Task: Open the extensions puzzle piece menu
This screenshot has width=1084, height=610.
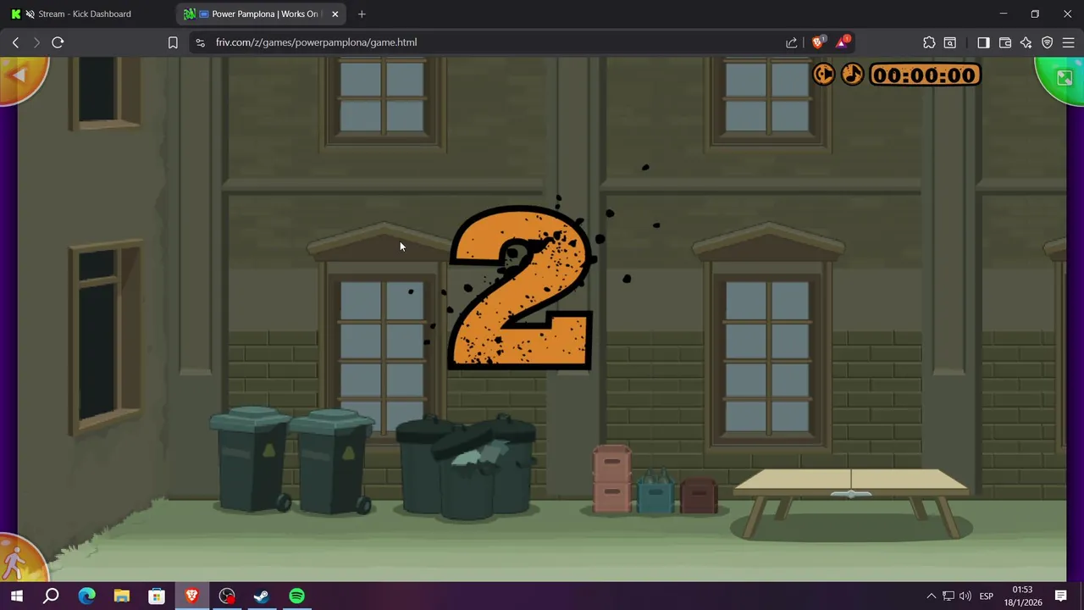Action: (929, 42)
